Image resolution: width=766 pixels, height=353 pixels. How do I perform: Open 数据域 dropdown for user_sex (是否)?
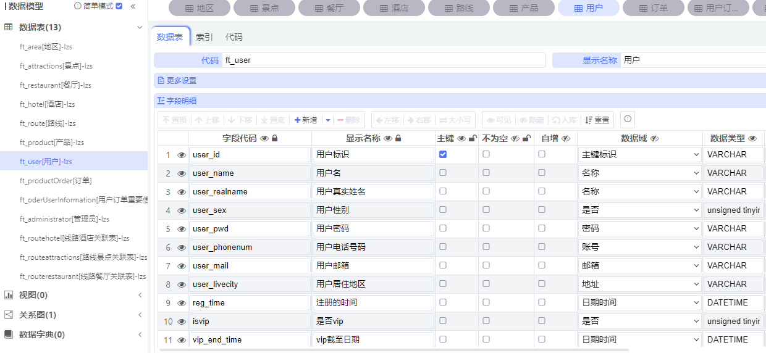(x=639, y=210)
